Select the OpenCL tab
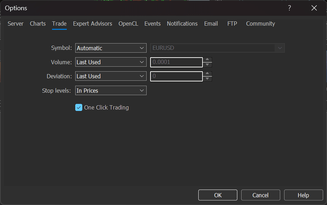The height and width of the screenshot is (205, 327). 128,24
